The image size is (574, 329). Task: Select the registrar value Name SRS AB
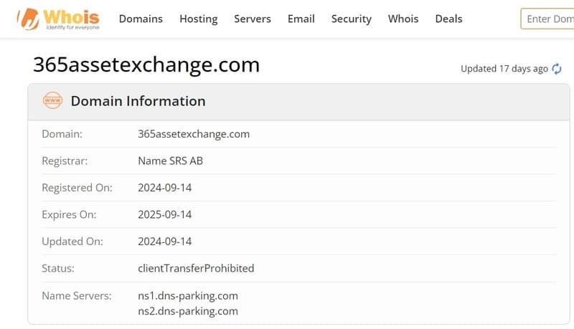pos(170,161)
